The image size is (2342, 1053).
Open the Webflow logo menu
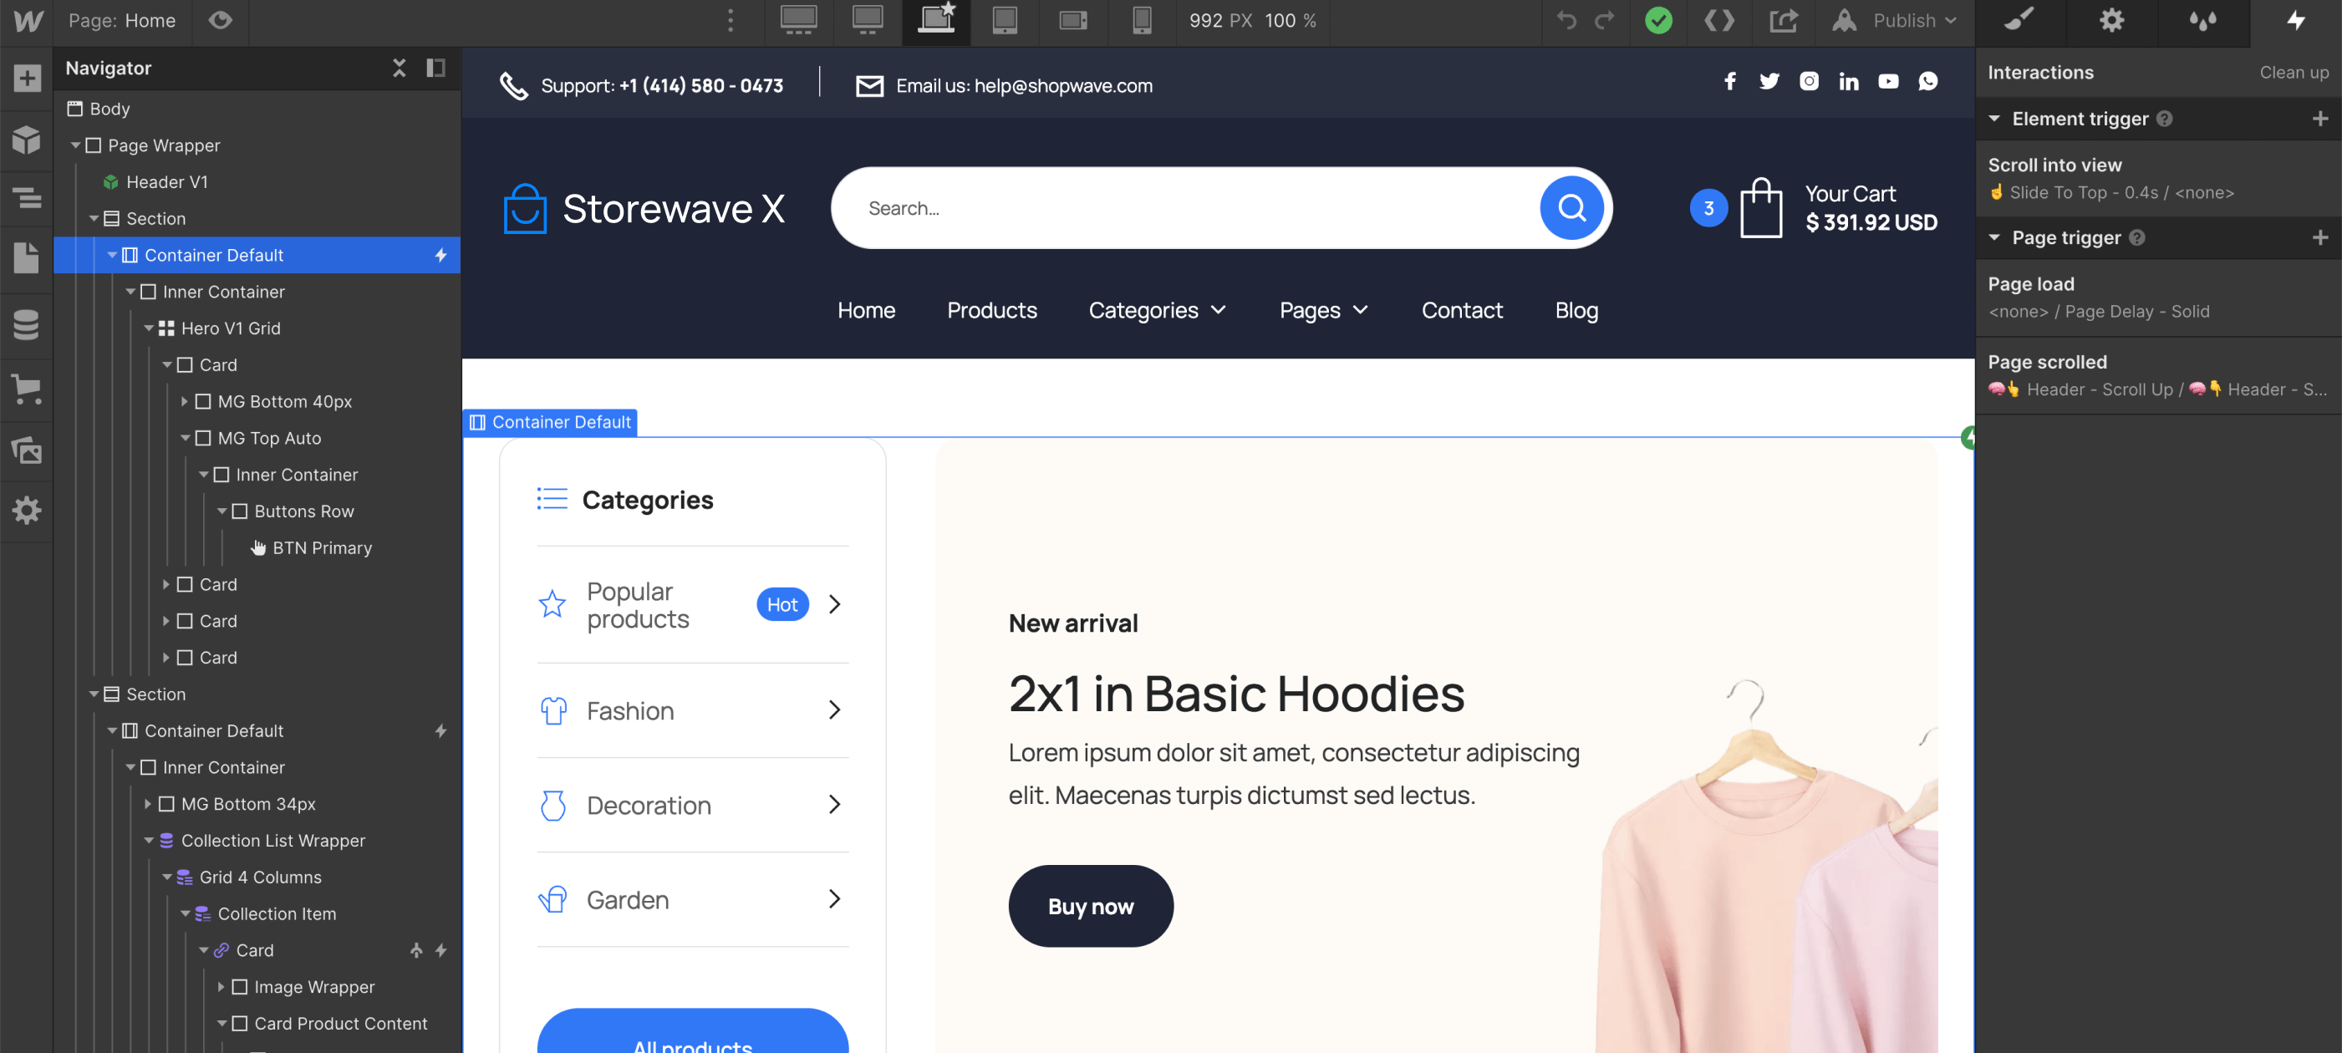coord(28,20)
